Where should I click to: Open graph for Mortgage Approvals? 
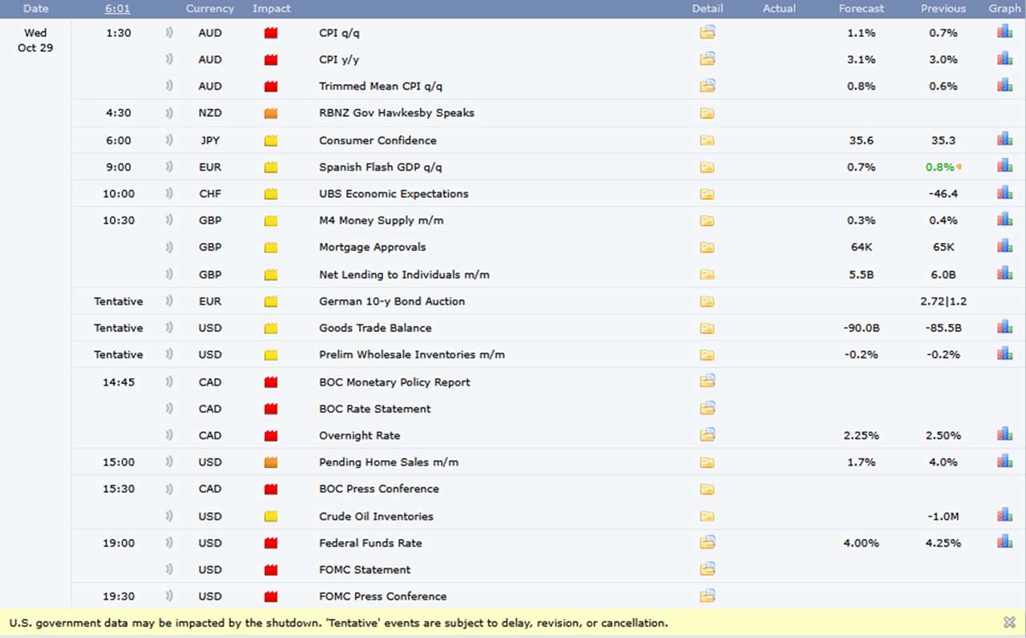point(1004,246)
